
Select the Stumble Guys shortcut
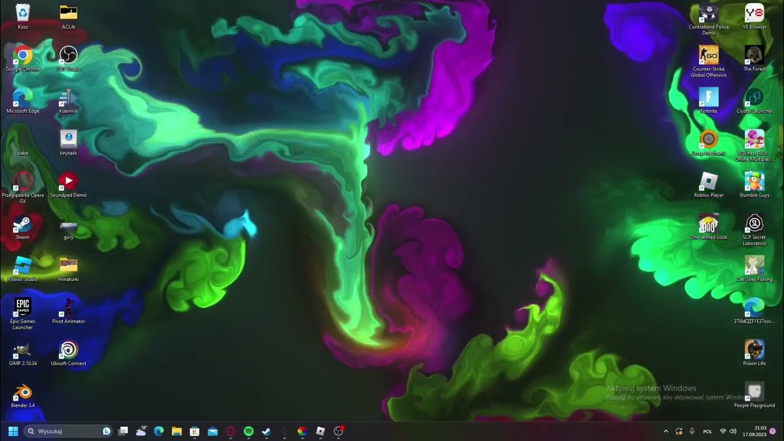755,185
